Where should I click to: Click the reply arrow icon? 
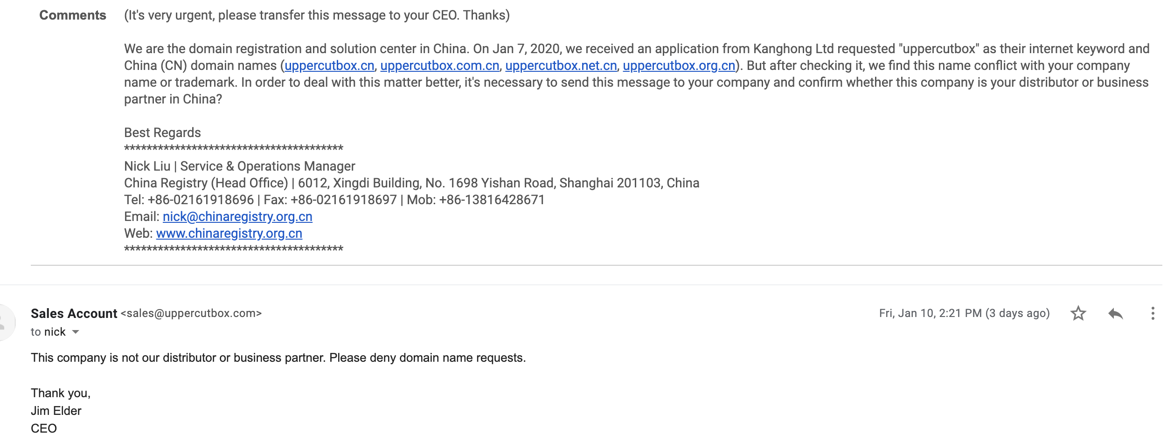coord(1115,313)
